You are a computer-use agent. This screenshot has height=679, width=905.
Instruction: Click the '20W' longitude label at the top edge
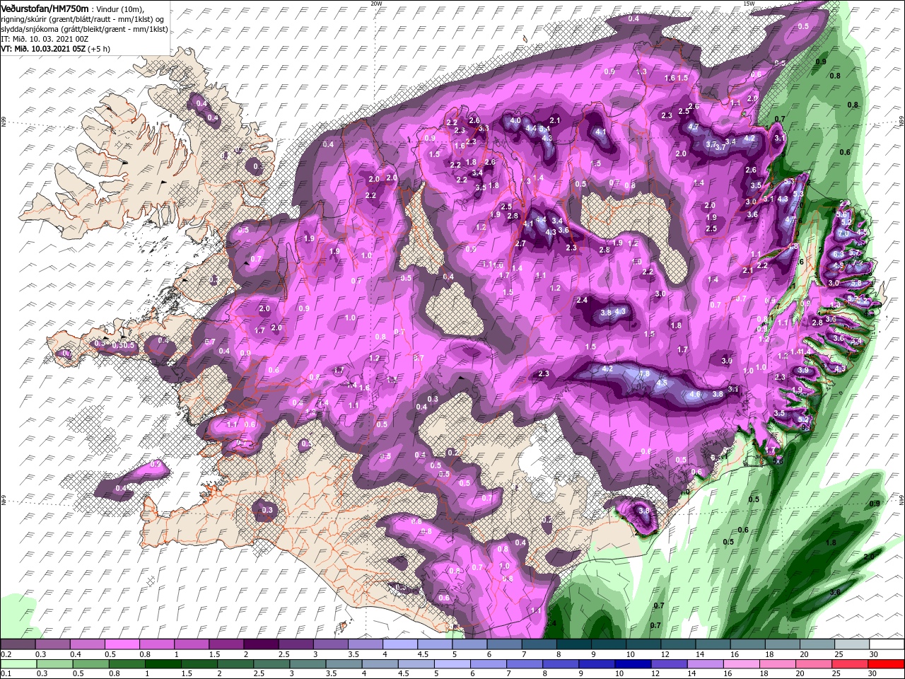(376, 4)
